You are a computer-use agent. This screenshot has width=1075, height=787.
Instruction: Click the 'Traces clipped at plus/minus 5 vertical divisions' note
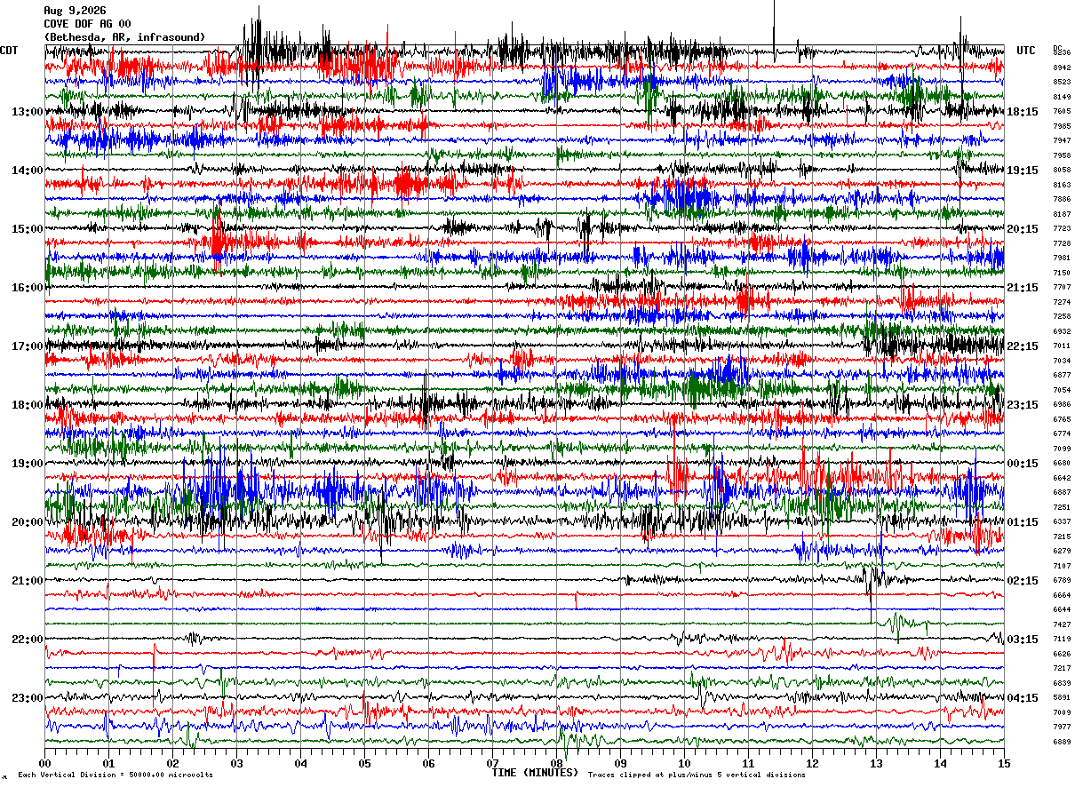[697, 775]
